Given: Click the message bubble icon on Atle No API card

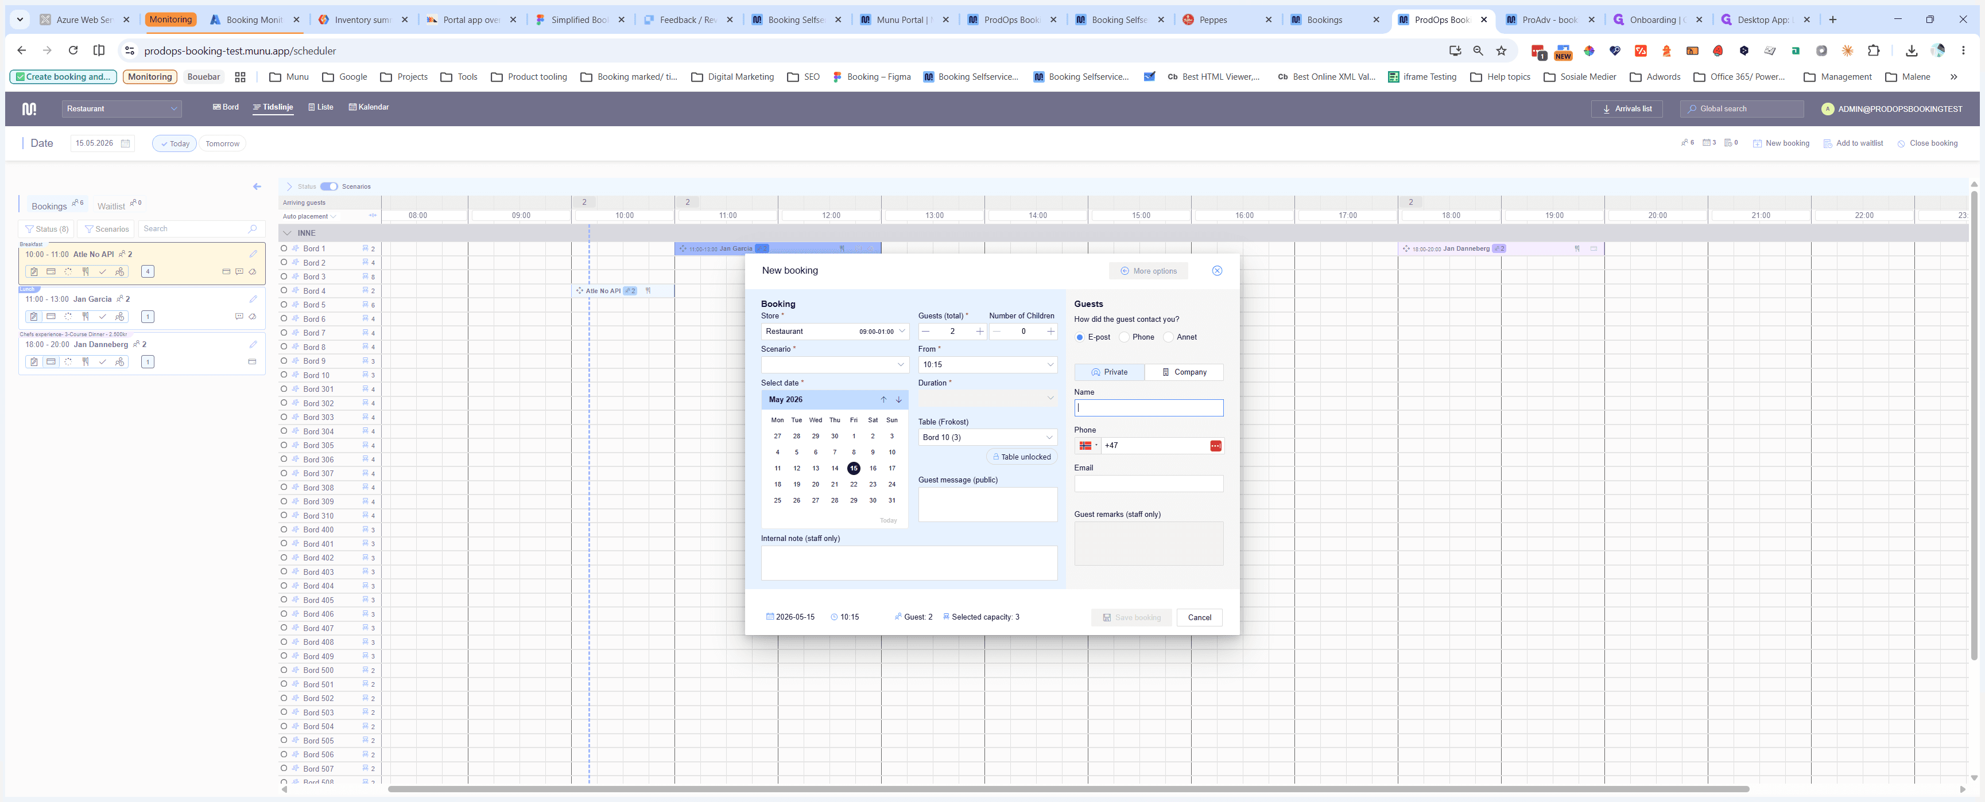Looking at the screenshot, I should 239,271.
